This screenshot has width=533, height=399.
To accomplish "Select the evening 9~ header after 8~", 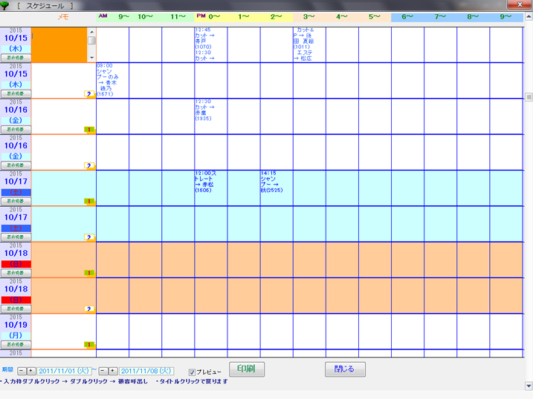I will pos(505,17).
